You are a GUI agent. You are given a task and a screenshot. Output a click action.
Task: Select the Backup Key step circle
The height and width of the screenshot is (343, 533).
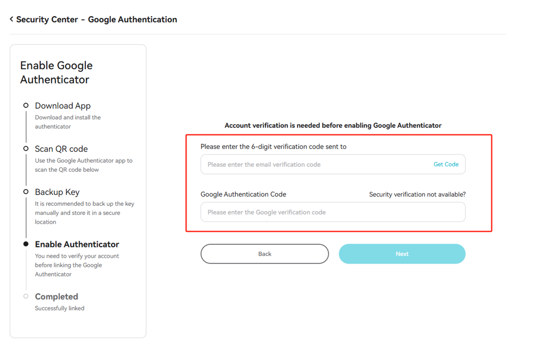coord(26,192)
